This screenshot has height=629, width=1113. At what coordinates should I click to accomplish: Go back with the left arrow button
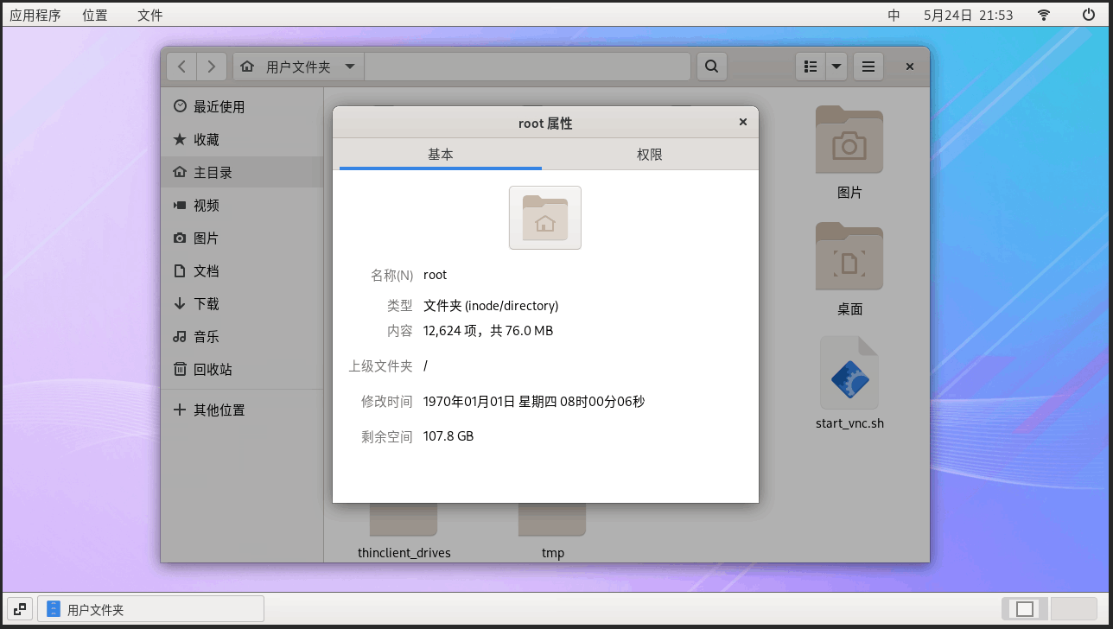[181, 67]
